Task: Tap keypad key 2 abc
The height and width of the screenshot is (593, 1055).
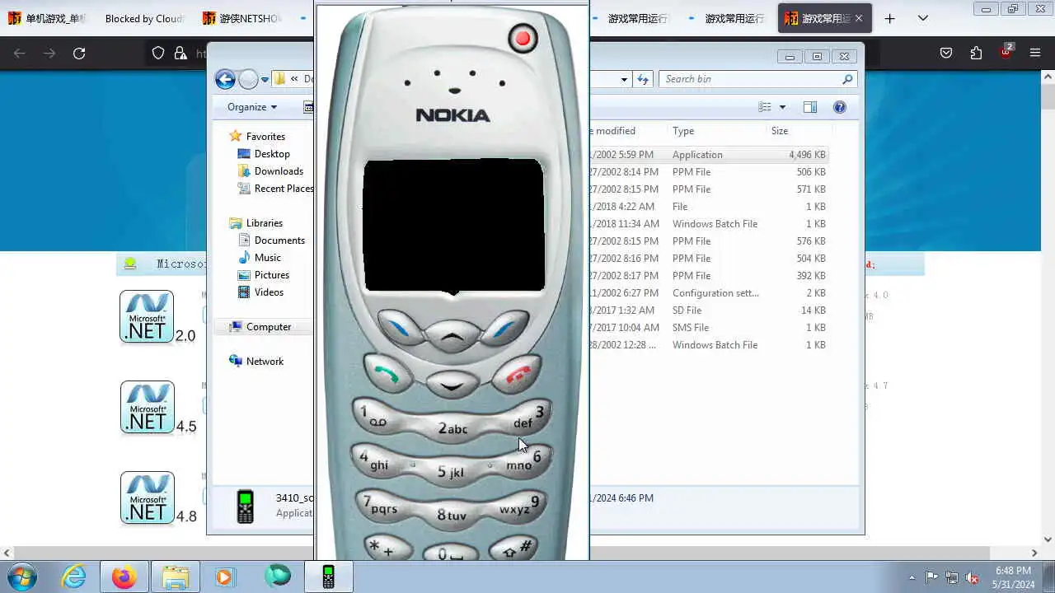Action: [x=452, y=428]
